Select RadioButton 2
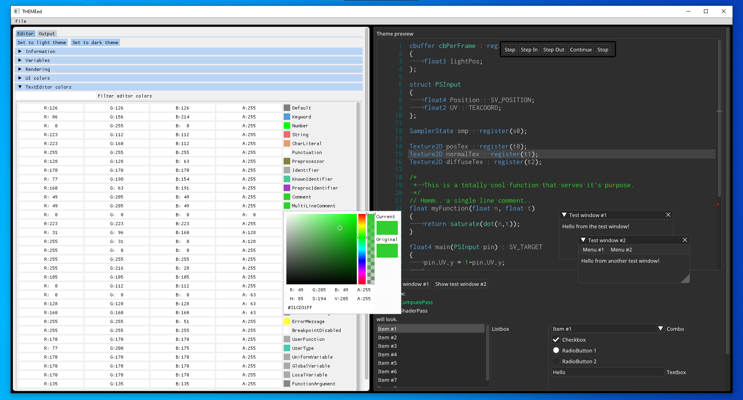 pos(556,361)
